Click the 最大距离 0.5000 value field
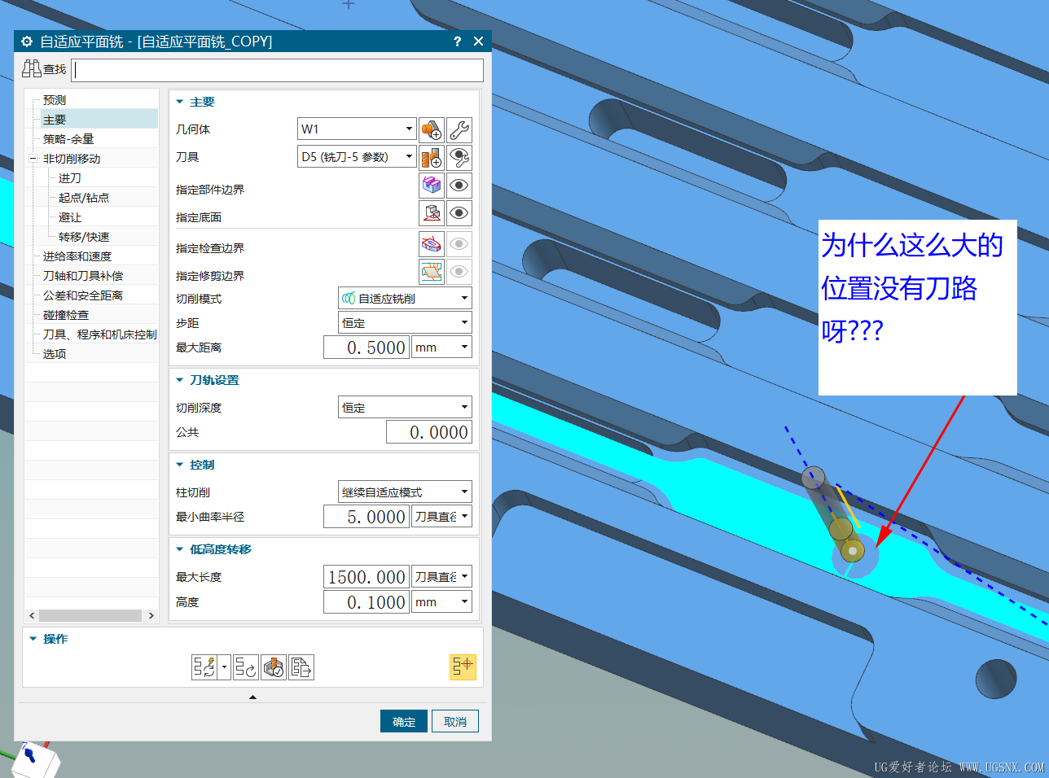The image size is (1049, 778). 366,347
